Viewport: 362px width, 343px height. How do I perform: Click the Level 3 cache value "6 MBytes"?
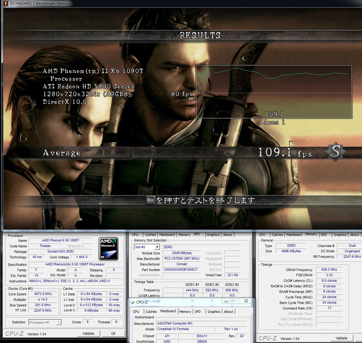pos(91,311)
